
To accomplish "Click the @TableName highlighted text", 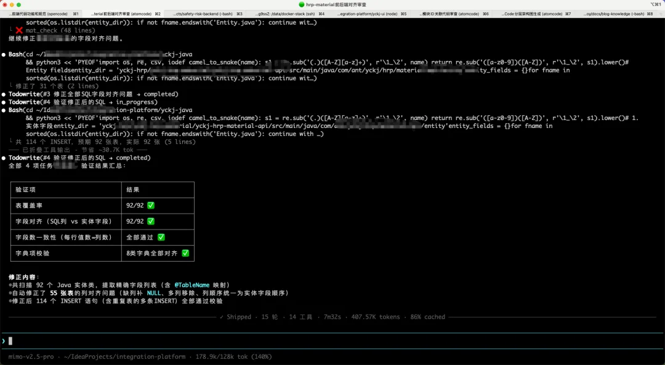I will coord(191,286).
